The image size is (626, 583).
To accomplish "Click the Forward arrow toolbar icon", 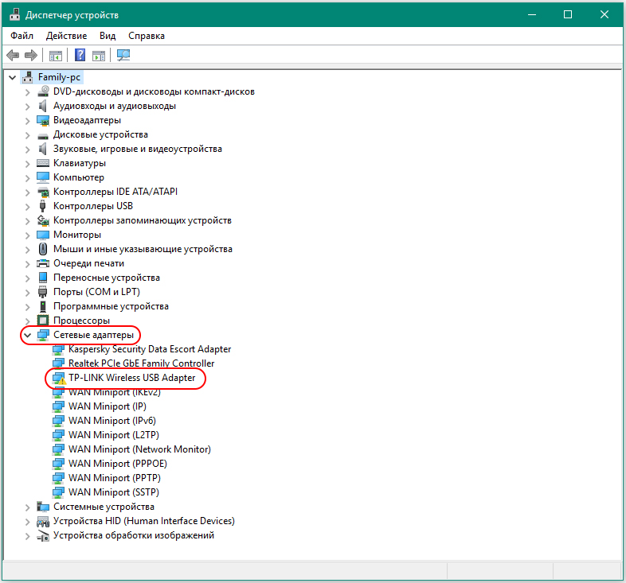I will tap(31, 55).
